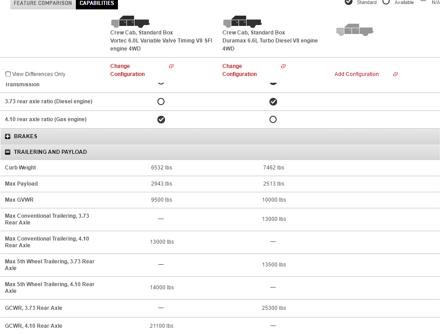Expand the BRAKES section
Viewport: 443px width, 334px height.
(26, 136)
